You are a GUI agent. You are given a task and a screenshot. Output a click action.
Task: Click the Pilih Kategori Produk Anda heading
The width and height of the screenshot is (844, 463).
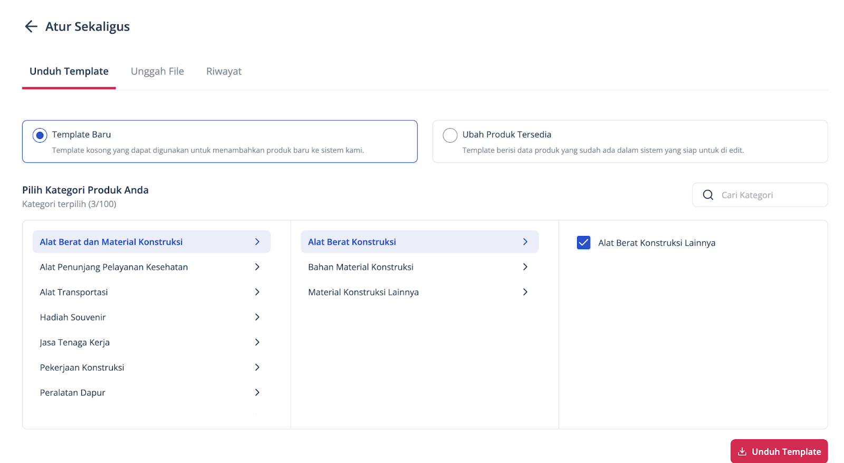85,190
